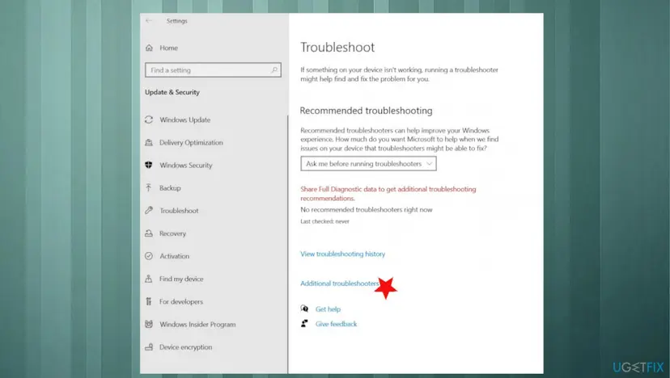Click the Recommended troubleshooting heading
Image resolution: width=670 pixels, height=378 pixels.
367,111
